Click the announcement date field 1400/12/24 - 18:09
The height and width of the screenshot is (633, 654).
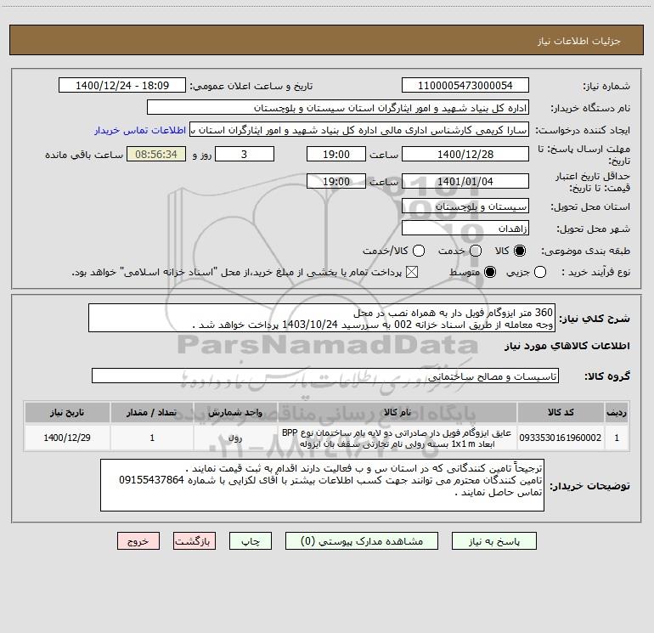(122, 86)
